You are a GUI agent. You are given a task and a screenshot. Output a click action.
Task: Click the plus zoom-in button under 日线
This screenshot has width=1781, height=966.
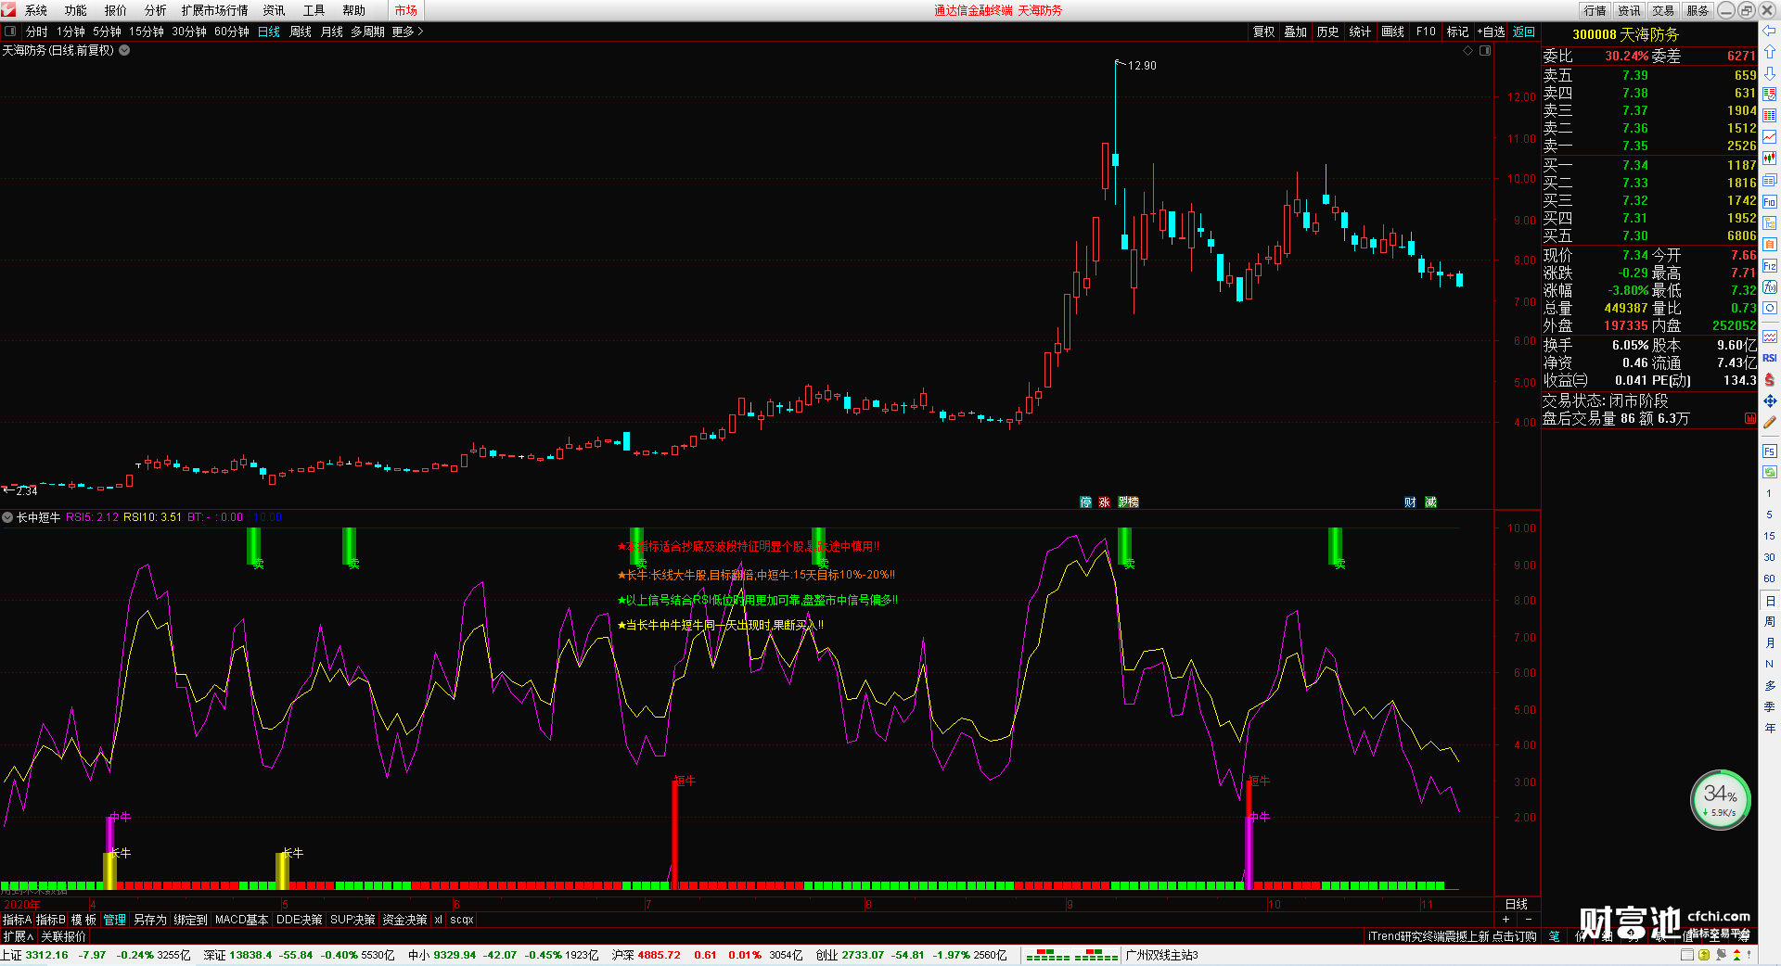(x=1506, y=919)
